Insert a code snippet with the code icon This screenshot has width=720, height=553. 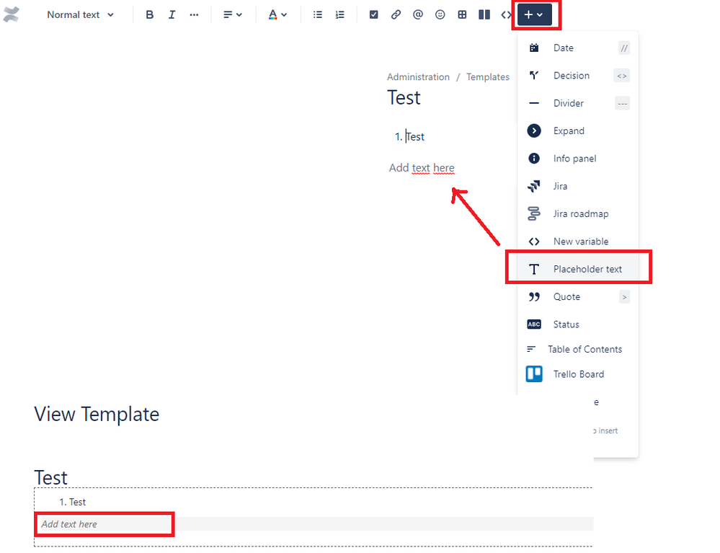(507, 14)
